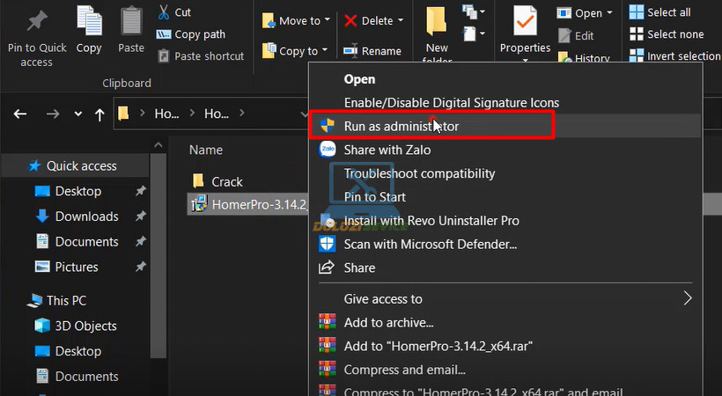Go back with the left arrow
Image resolution: width=722 pixels, height=396 pixels.
click(20, 114)
